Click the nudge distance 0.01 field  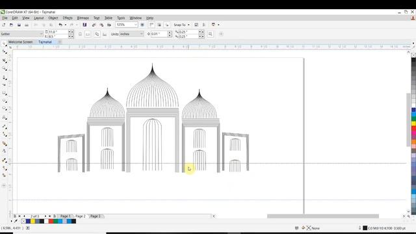(x=159, y=34)
